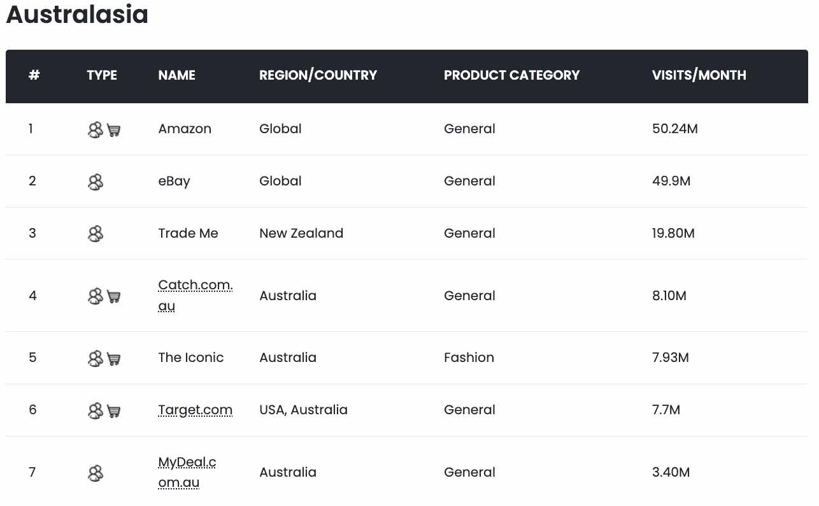Click the PRODUCT CATEGORY column header
The width and height of the screenshot is (819, 506).
tap(512, 75)
